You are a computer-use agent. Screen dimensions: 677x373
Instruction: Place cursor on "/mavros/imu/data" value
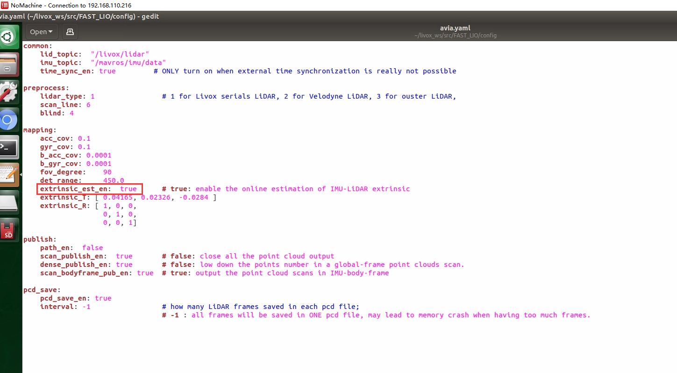[128, 63]
